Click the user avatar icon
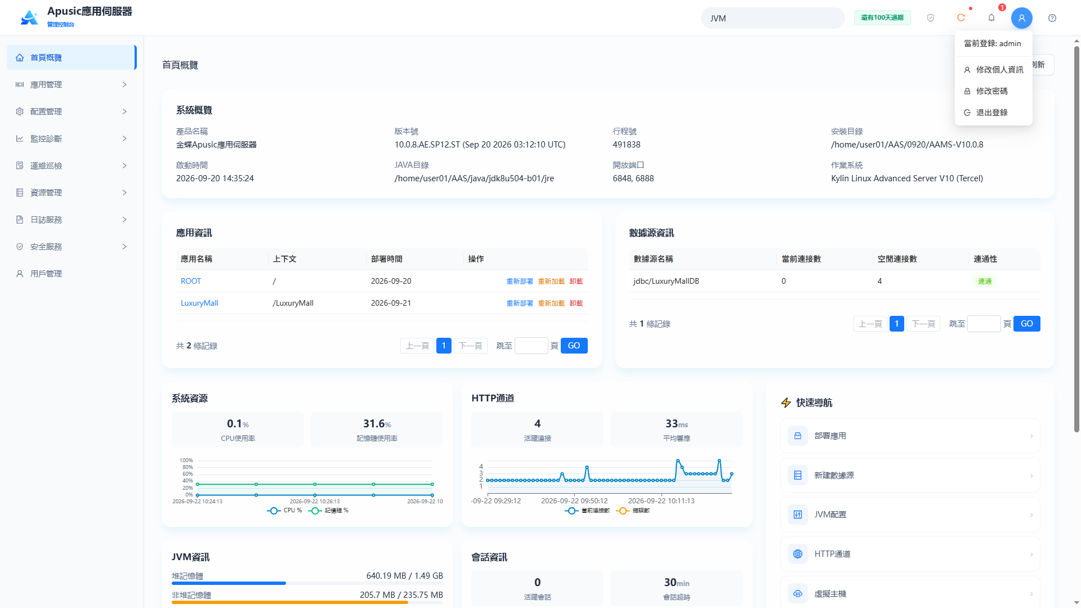1081x608 pixels. [x=1022, y=18]
